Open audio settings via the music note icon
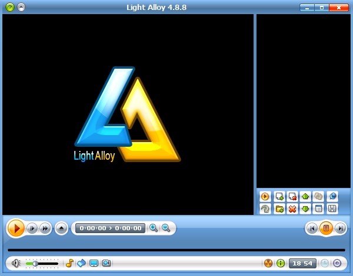The image size is (353, 276). click(69, 263)
